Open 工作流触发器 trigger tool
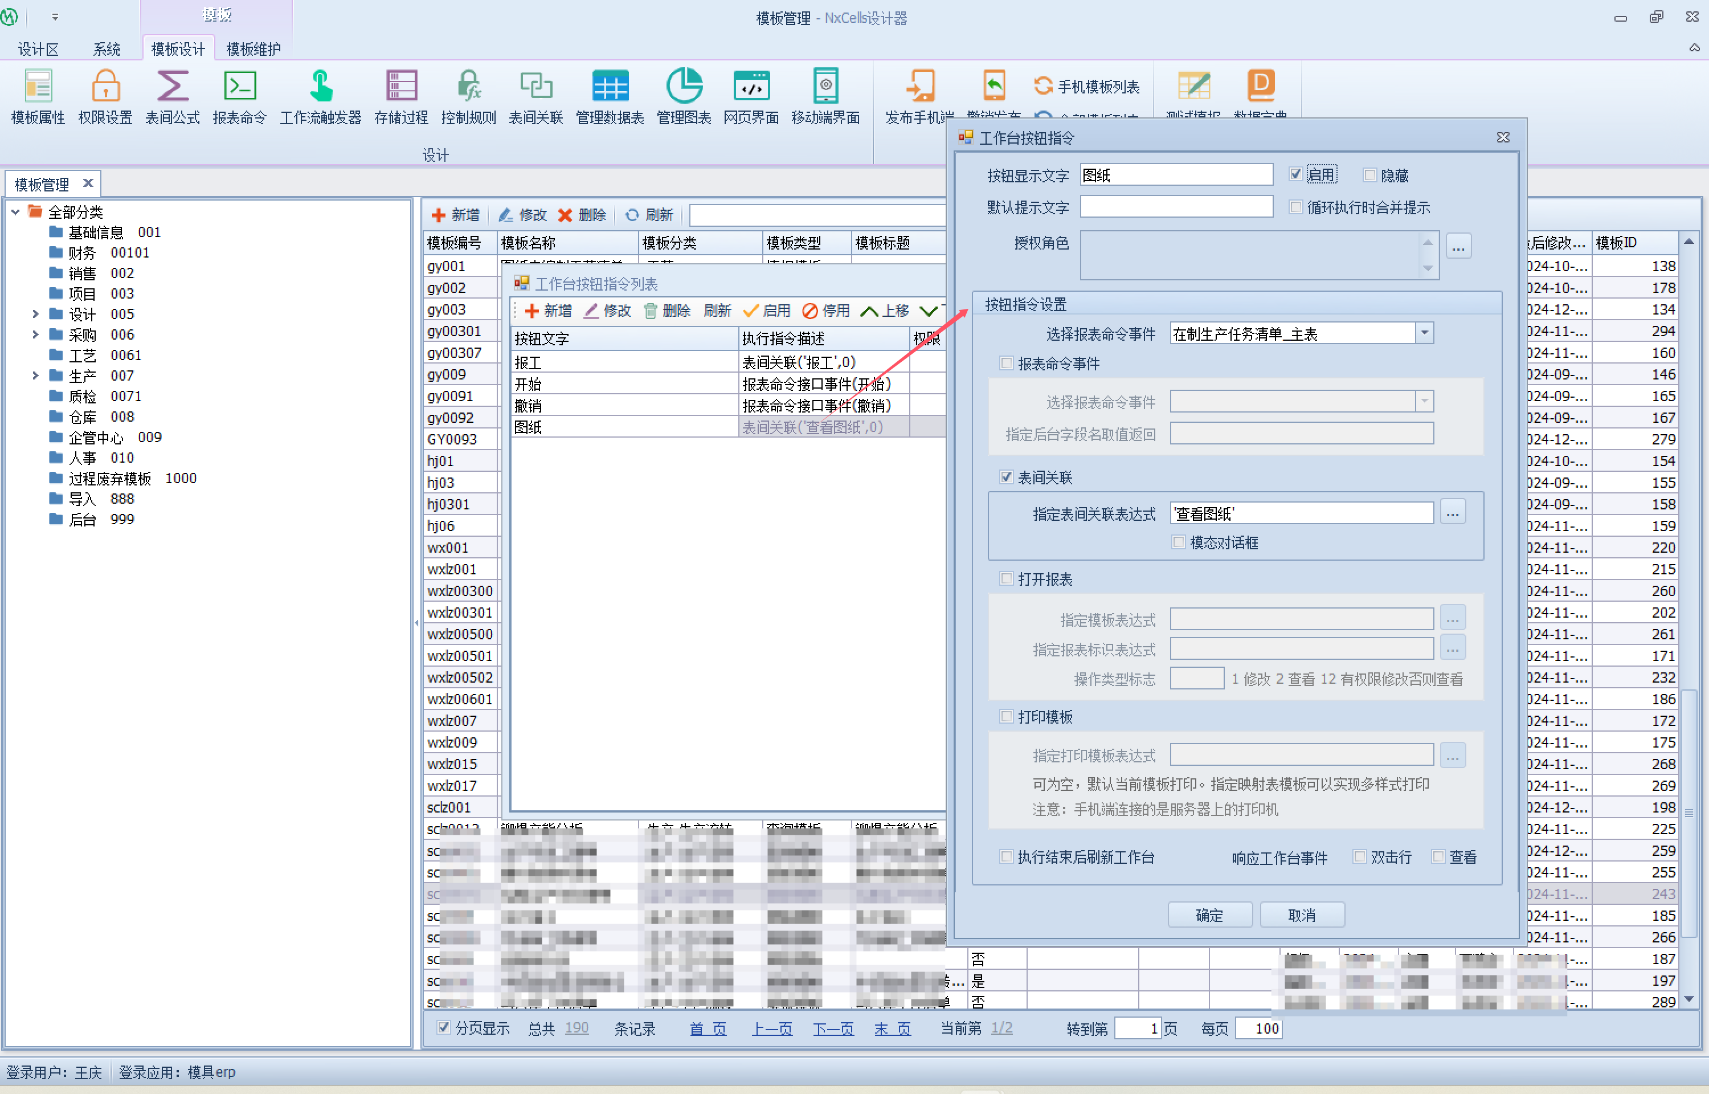Image resolution: width=1709 pixels, height=1094 pixels. click(x=320, y=87)
